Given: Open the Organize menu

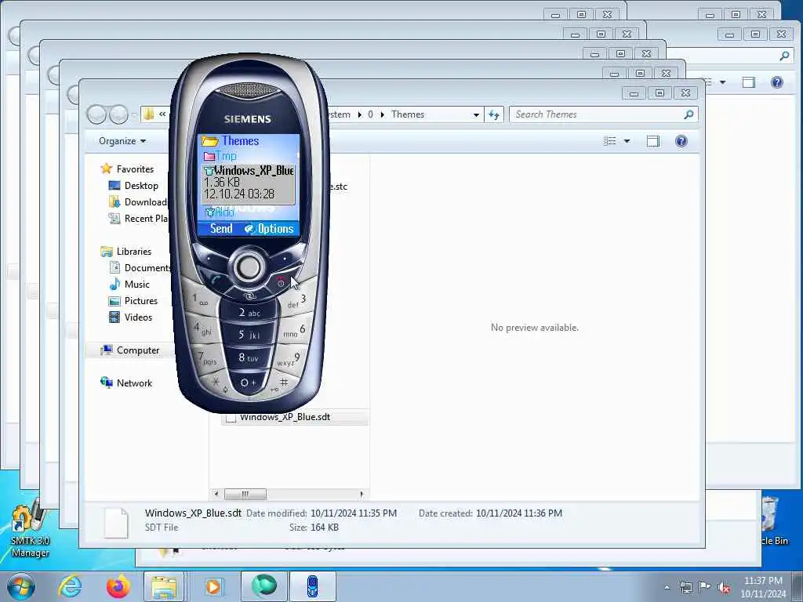Looking at the screenshot, I should pyautogui.click(x=122, y=141).
